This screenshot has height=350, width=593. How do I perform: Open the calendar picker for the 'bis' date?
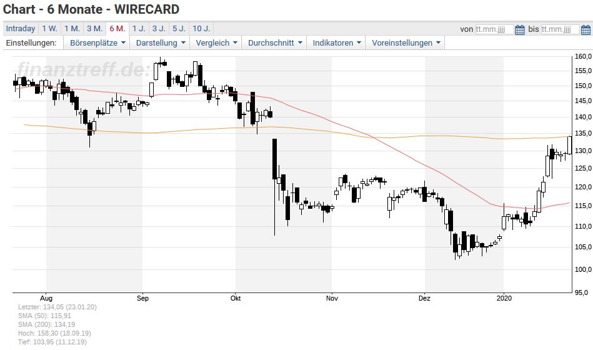click(586, 29)
